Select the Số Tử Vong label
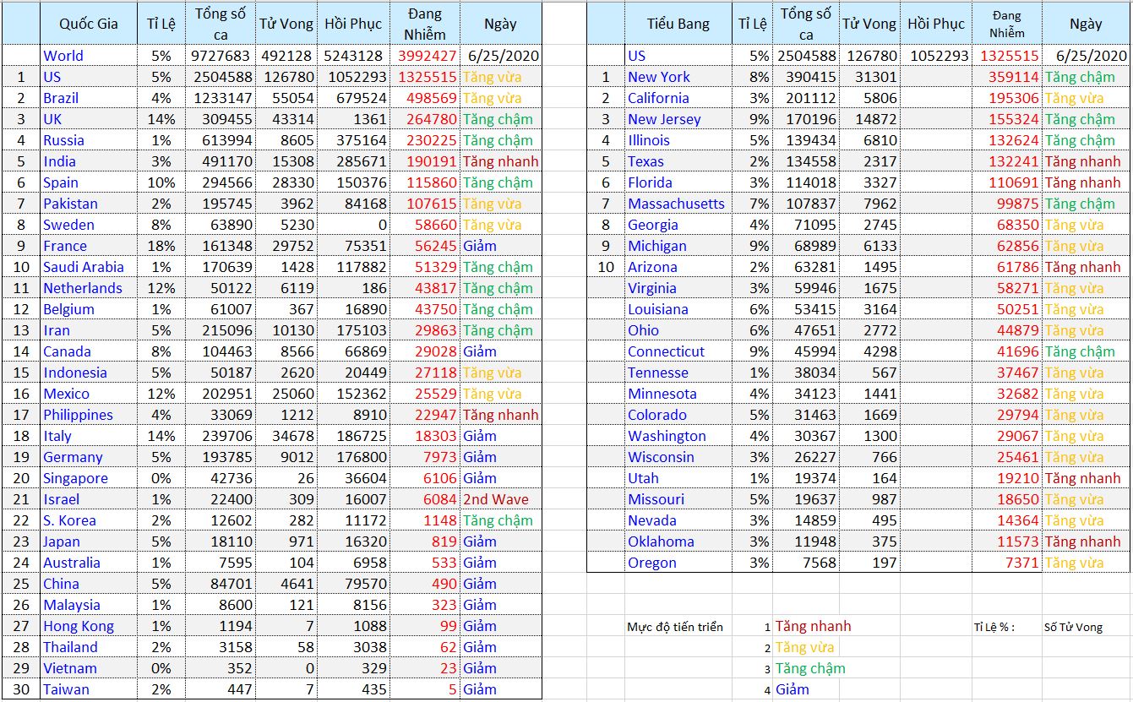The width and height of the screenshot is (1133, 702). coord(1073,627)
